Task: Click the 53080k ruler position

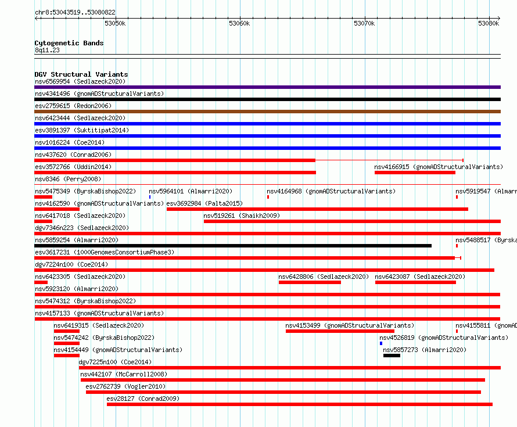Action: pos(489,23)
